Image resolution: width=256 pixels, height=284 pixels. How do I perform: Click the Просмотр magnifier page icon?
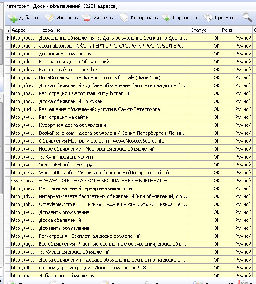click(x=208, y=18)
